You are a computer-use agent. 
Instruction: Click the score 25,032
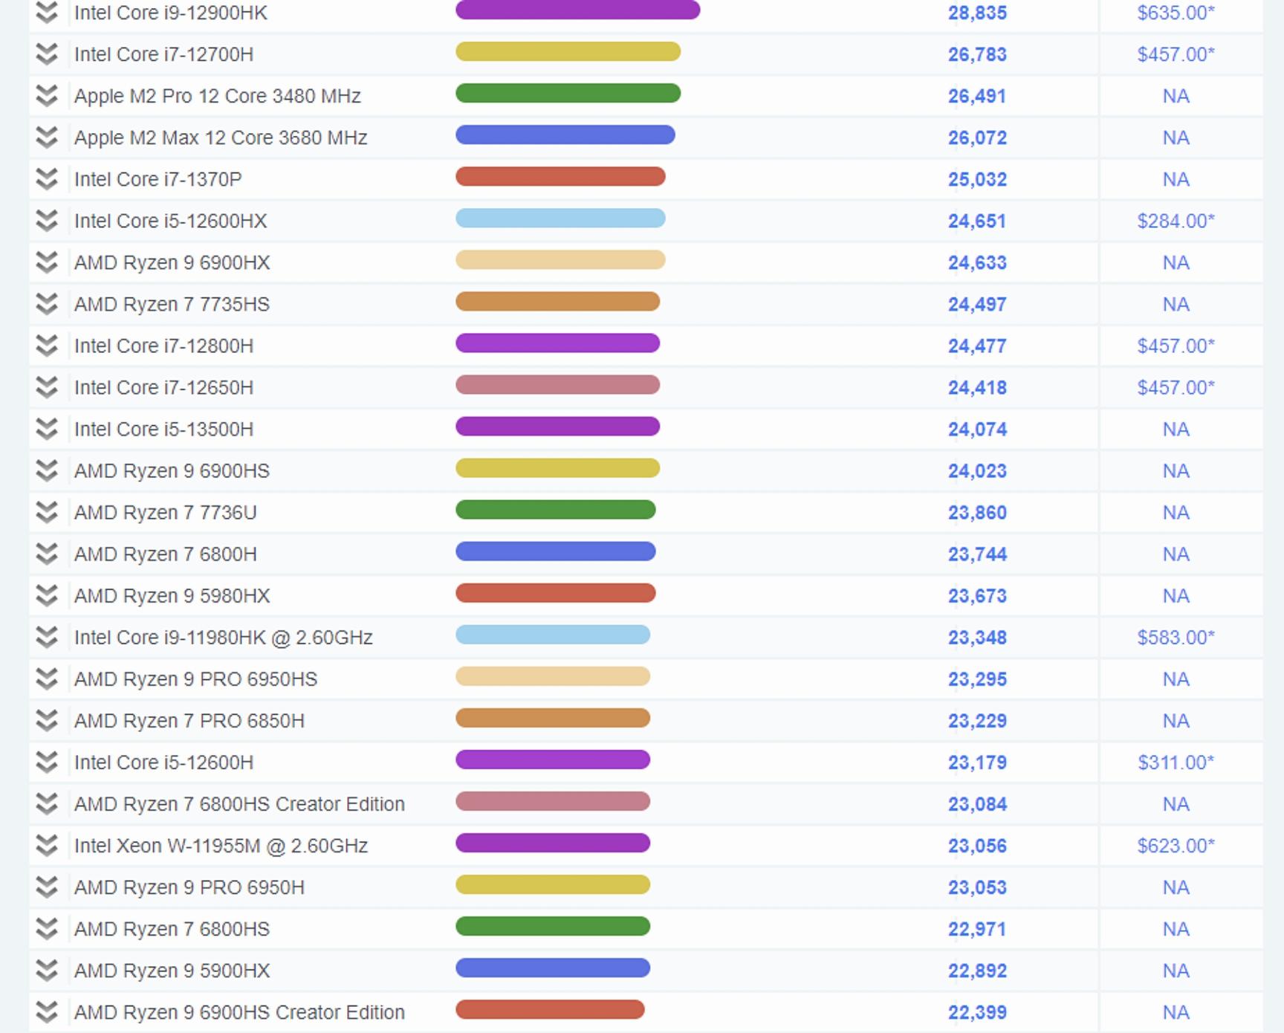click(x=977, y=179)
